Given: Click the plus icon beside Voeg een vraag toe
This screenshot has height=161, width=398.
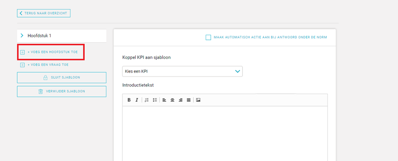Looking at the screenshot, I should coord(22,65).
